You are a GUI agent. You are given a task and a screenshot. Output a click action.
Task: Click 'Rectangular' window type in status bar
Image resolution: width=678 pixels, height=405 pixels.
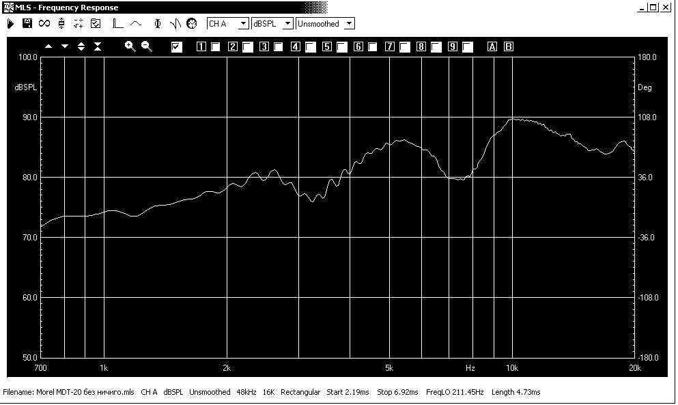pyautogui.click(x=300, y=392)
